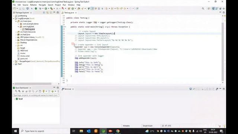Screen dimensions: 238x134
Task: Open the Debug button dropdown arrow
Action: pos(43,9)
